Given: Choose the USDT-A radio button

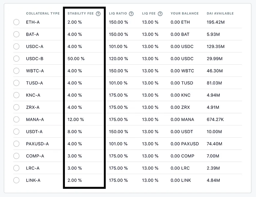Looking at the screenshot, I should pyautogui.click(x=16, y=132).
